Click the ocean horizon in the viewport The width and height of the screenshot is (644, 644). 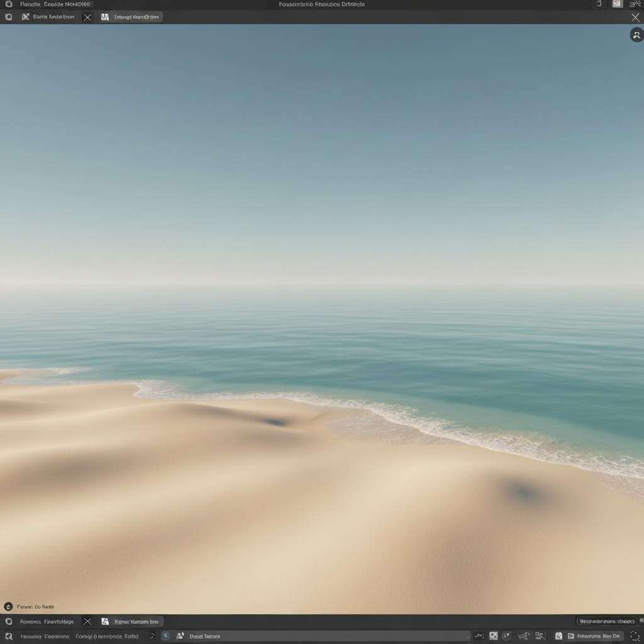point(322,288)
